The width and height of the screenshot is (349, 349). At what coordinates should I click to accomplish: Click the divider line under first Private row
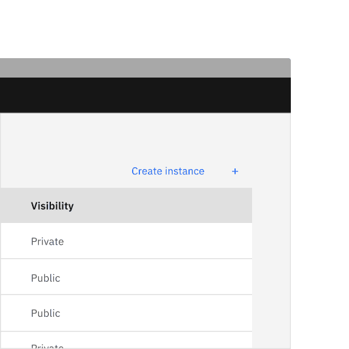pos(126,259)
